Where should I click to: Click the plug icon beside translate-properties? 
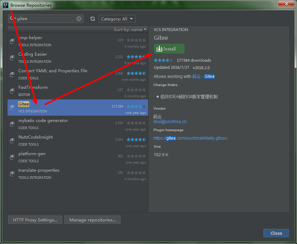12,174
